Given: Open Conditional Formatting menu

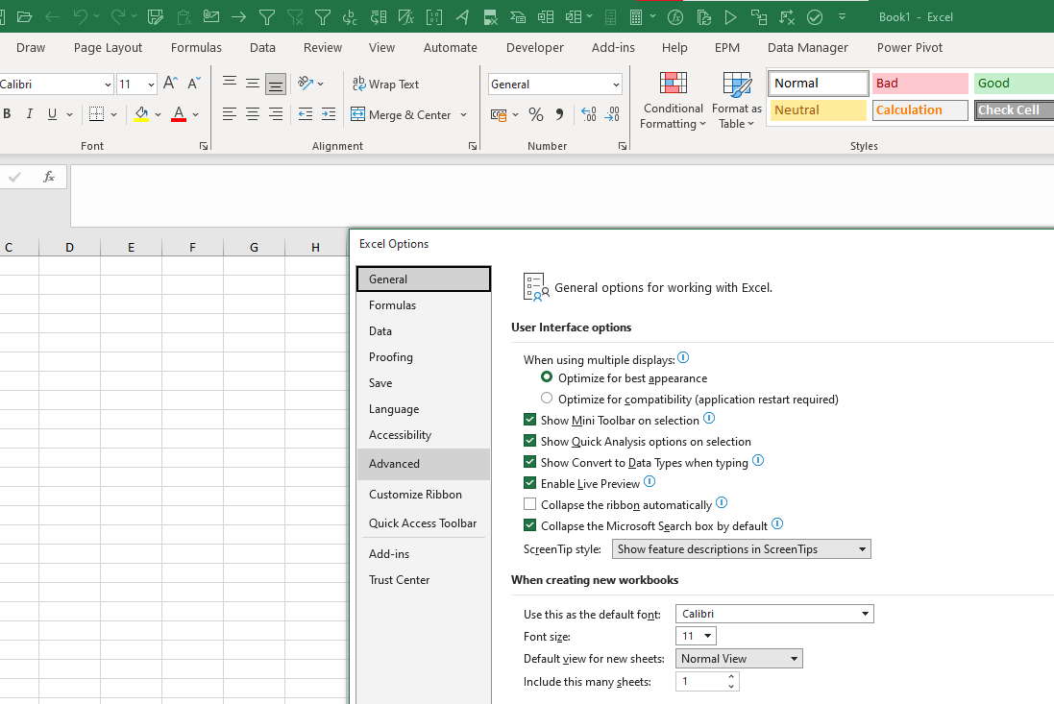Looking at the screenshot, I should (674, 100).
